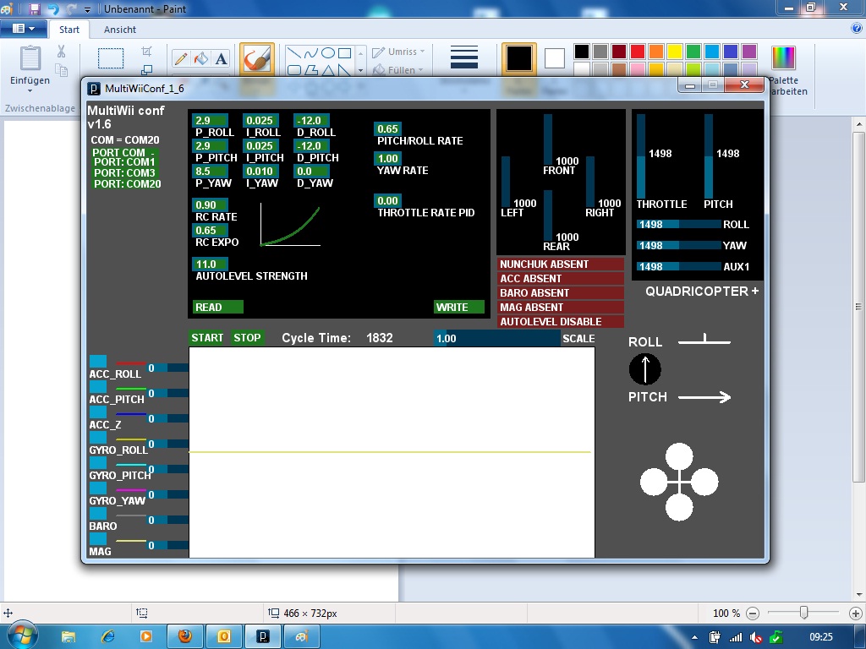The height and width of the screenshot is (649, 866).
Task: Select the Start ribbon tab
Action: pos(69,29)
